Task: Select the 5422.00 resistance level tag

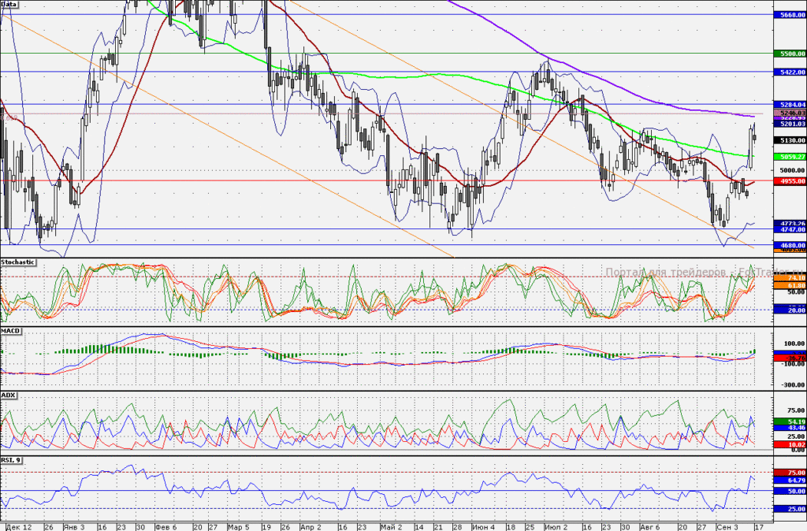Action: (x=790, y=72)
